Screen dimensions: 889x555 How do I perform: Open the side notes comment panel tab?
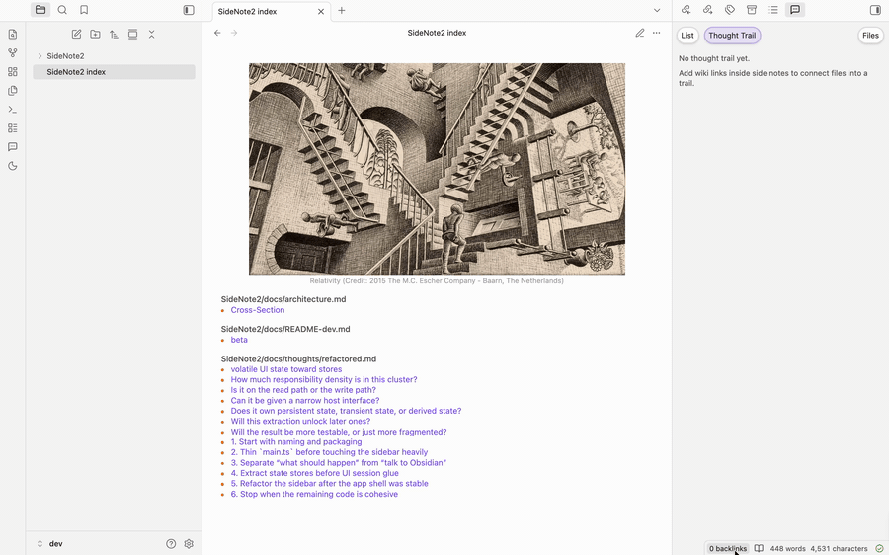coord(795,10)
